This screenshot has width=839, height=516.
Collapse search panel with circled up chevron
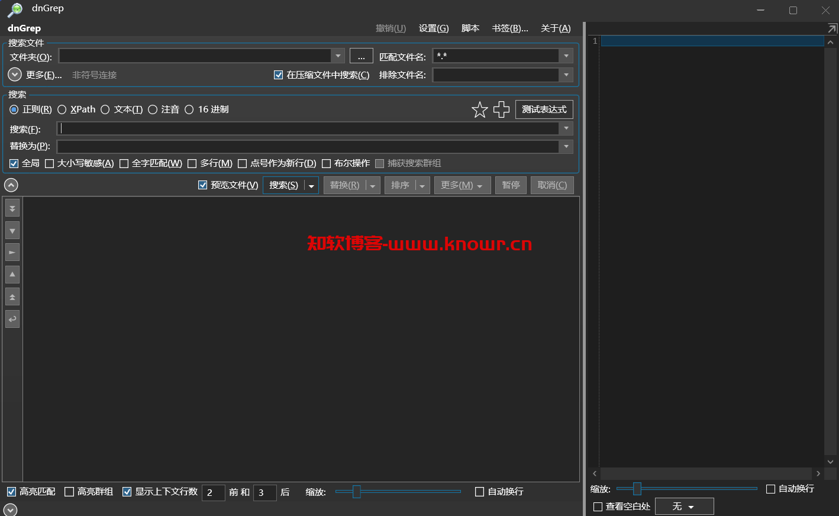[x=11, y=185]
